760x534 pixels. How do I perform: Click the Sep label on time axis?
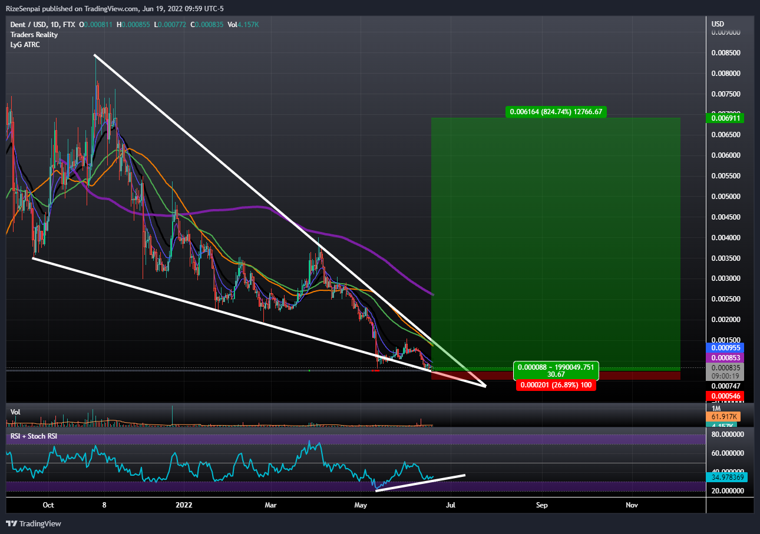[x=542, y=505]
